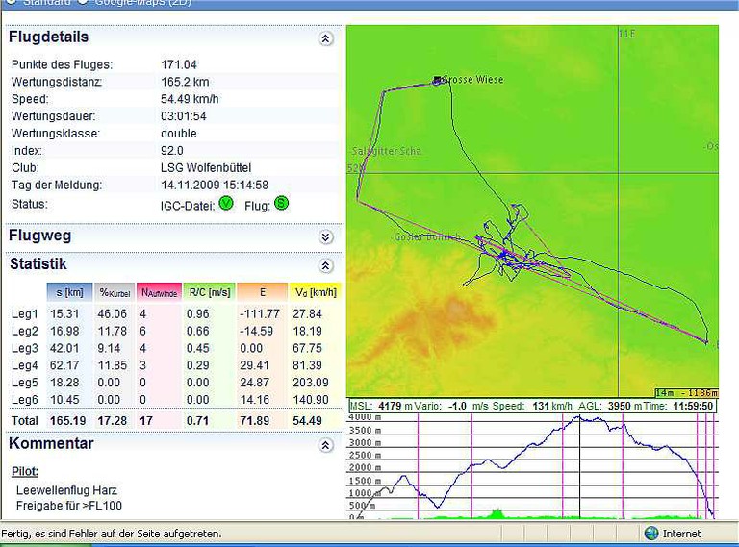Click the Leg4 distance 62.17
Viewport: 739px width, 547px height.
64,365
